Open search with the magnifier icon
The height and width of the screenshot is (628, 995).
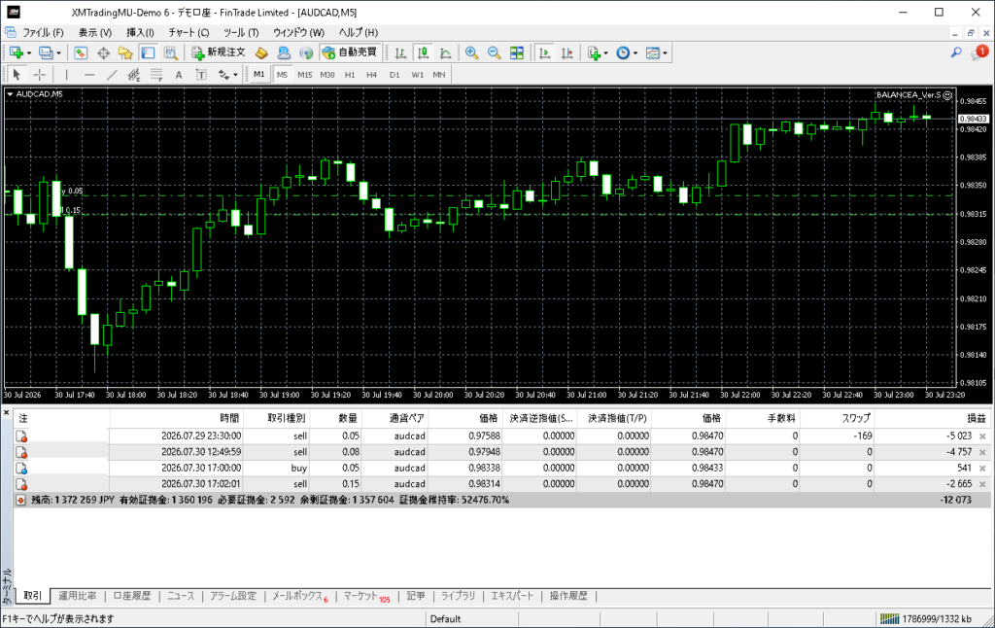pos(956,52)
